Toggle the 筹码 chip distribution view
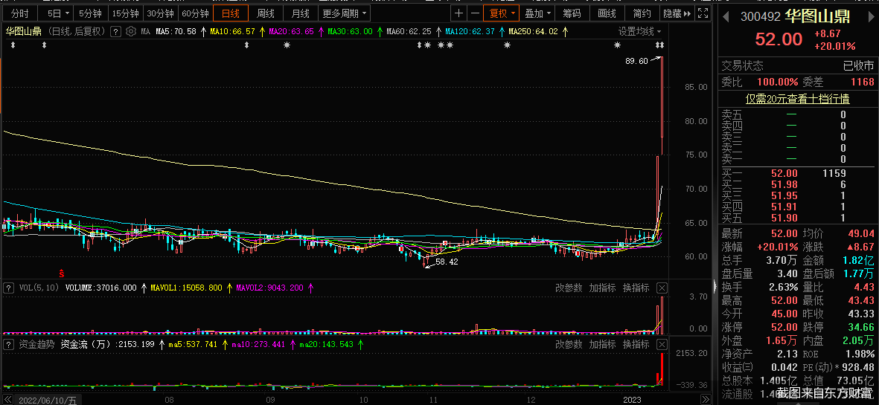Image resolution: width=879 pixels, height=405 pixels. coord(572,13)
